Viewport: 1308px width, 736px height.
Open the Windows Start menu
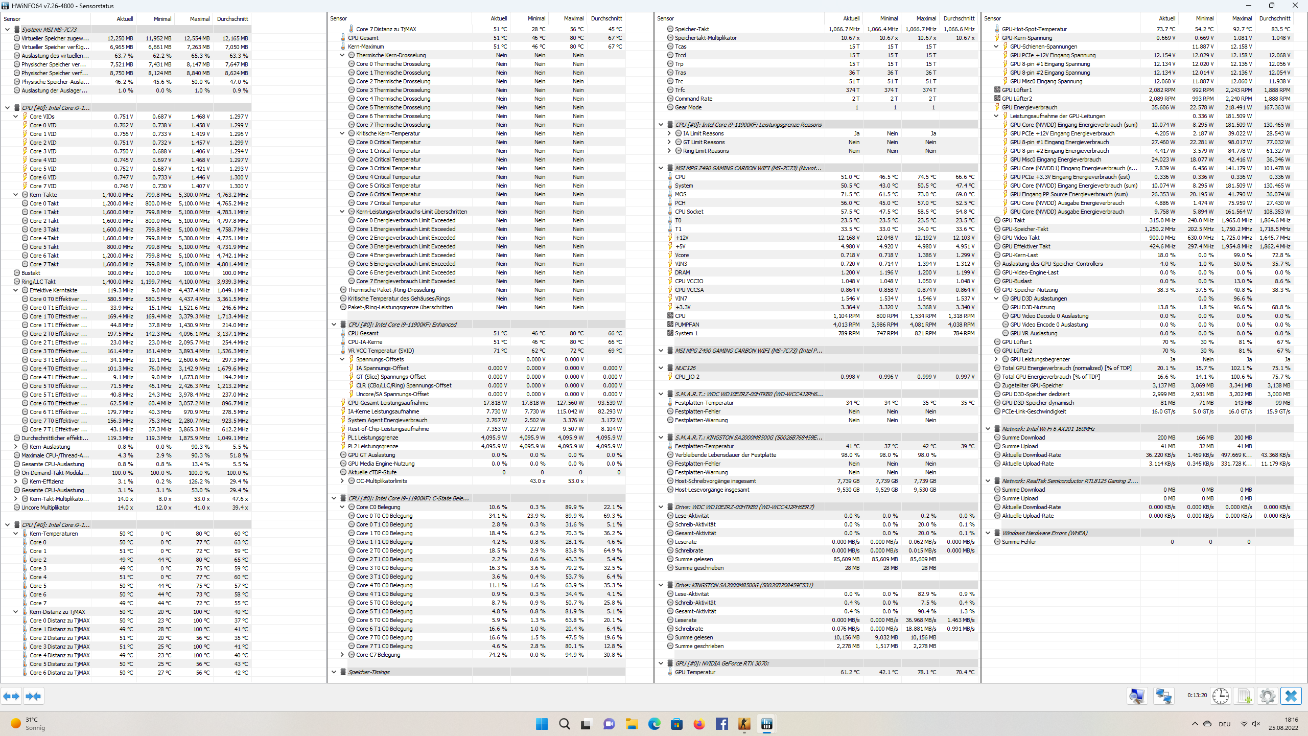tap(542, 724)
